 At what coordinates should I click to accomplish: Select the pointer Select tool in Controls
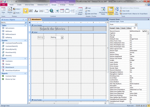click(26, 11)
